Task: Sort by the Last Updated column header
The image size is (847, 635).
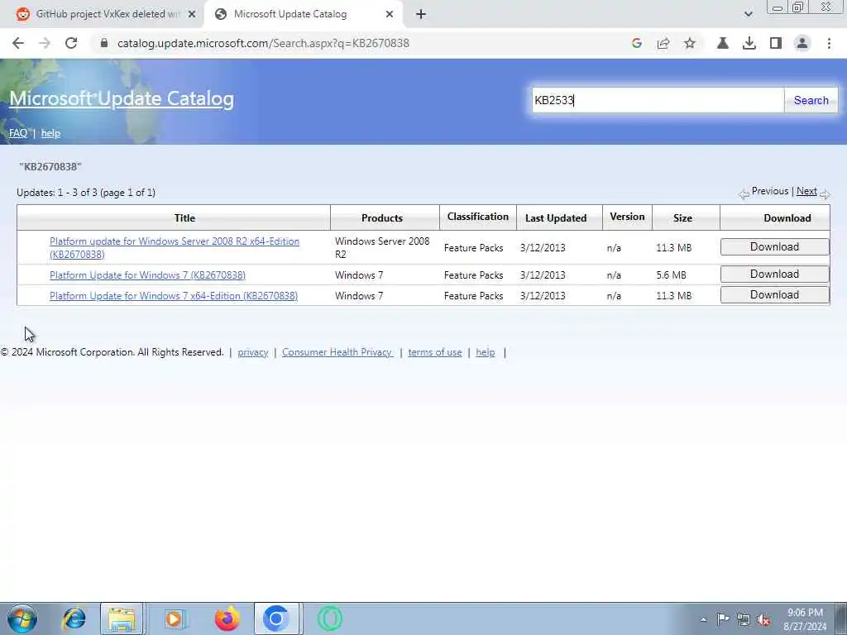Action: [x=556, y=218]
